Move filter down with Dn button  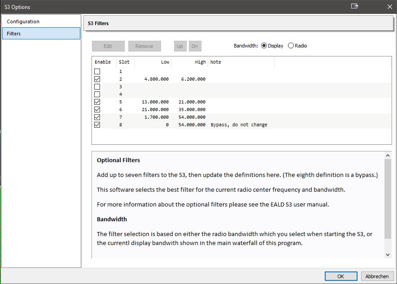point(195,46)
